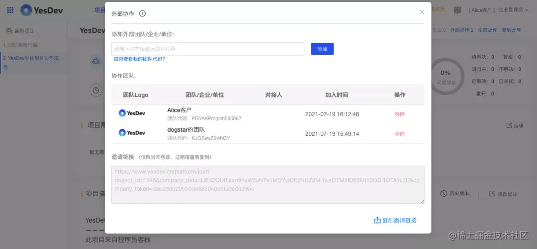
Task: Click YesDev logo in Alice客户 row
Action: [x=132, y=113]
